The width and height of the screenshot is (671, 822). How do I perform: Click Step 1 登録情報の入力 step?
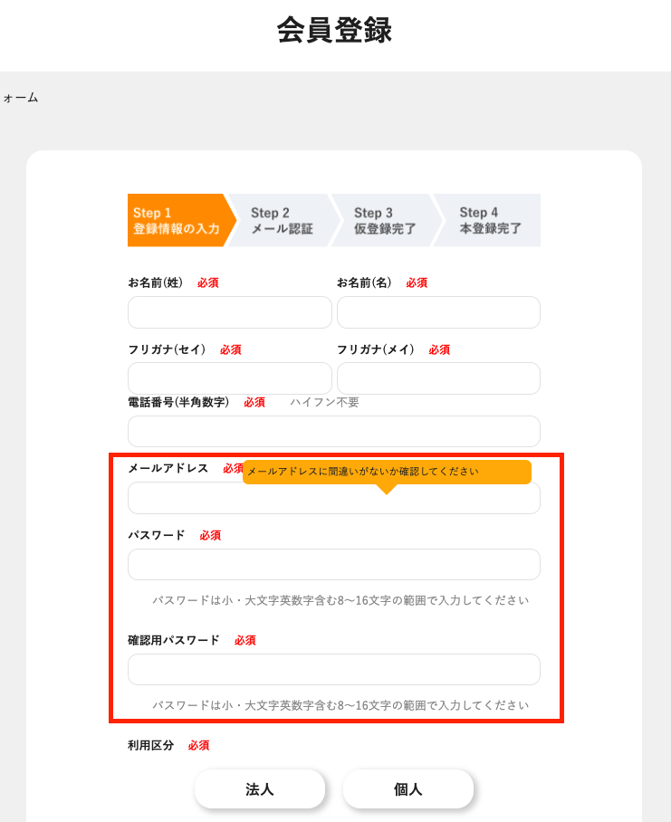tap(181, 220)
